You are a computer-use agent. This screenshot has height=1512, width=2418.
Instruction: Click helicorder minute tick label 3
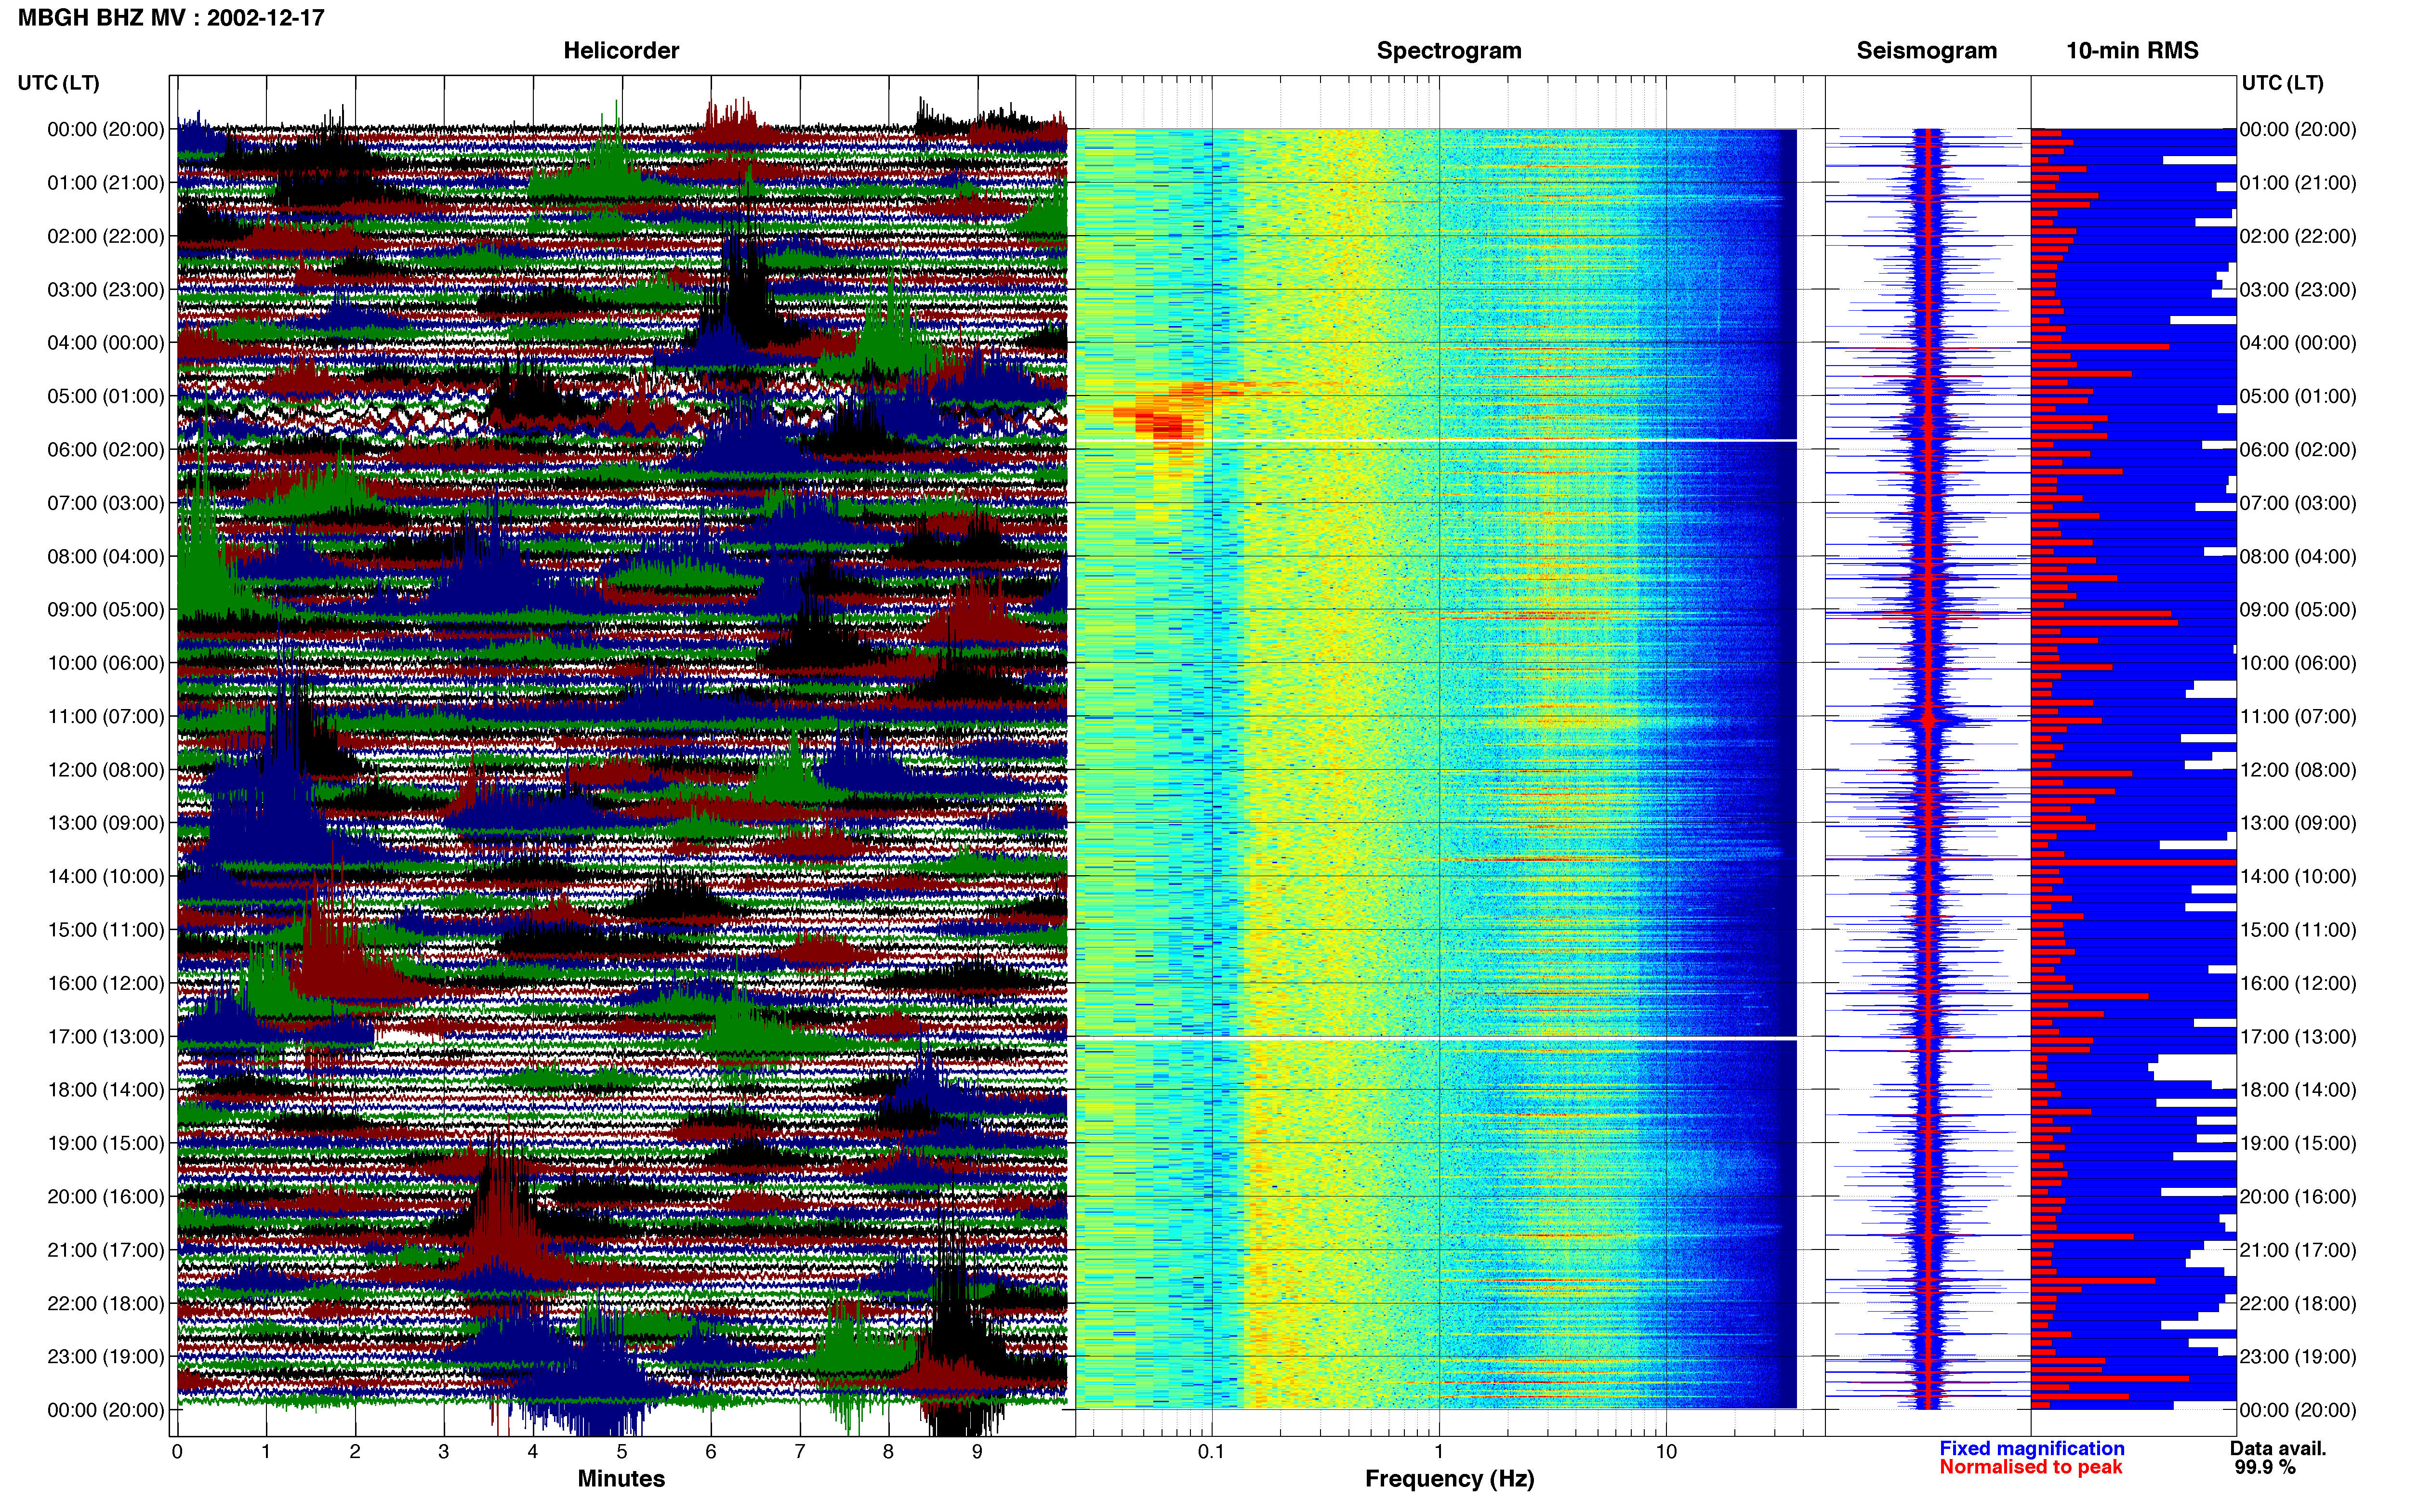[x=444, y=1452]
